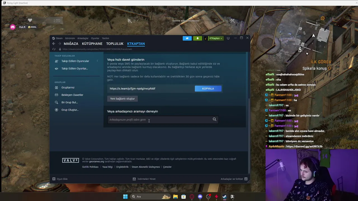This screenshot has height=201, width=358.
Task: Open Yasal Bilgi link
Action: (107, 167)
